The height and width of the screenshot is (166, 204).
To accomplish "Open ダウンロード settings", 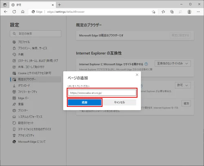I will (x=35, y=86).
